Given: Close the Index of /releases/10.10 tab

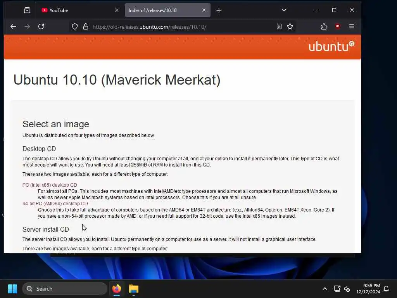Looking at the screenshot, I should click(x=204, y=10).
